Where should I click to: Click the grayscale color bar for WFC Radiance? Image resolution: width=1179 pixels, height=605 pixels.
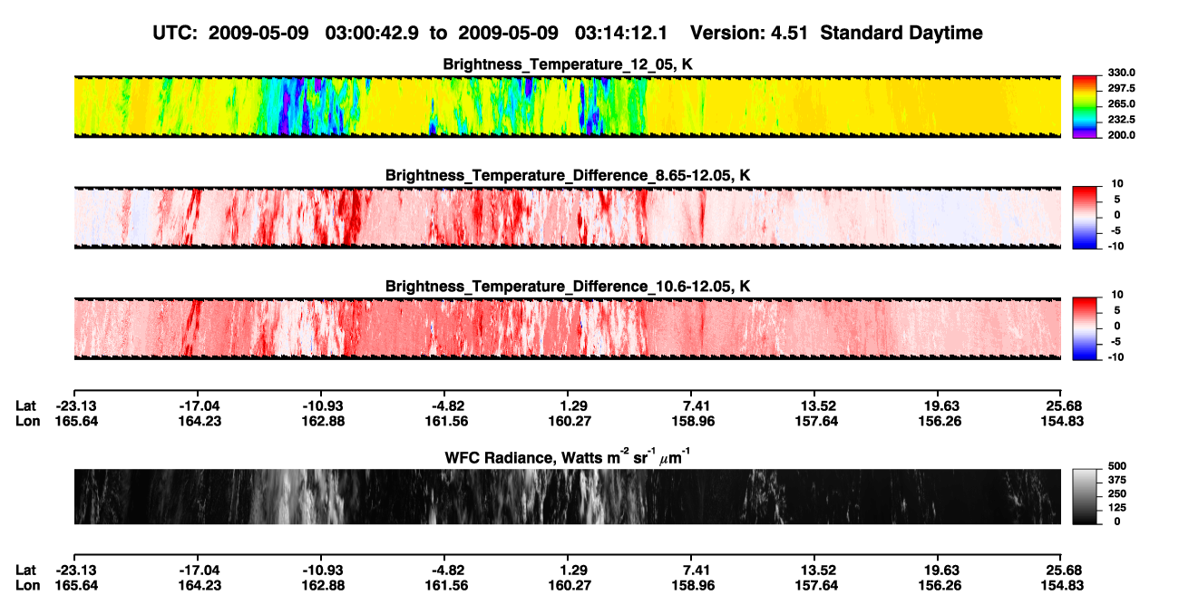[1086, 497]
